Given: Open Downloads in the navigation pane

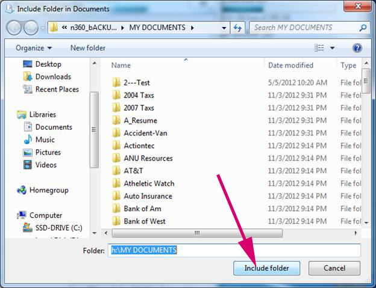Looking at the screenshot, I should pyautogui.click(x=52, y=76).
